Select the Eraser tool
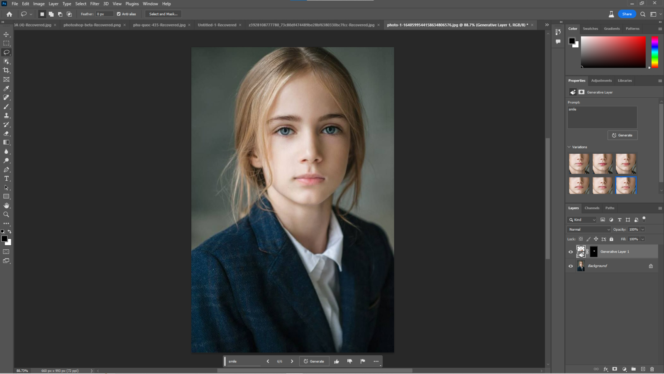The image size is (664, 374). [6, 133]
